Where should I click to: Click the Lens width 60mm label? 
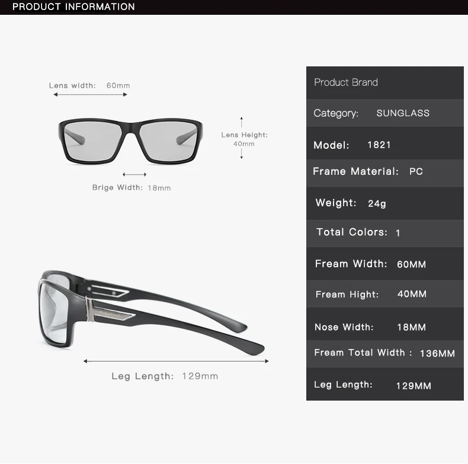[x=89, y=85]
